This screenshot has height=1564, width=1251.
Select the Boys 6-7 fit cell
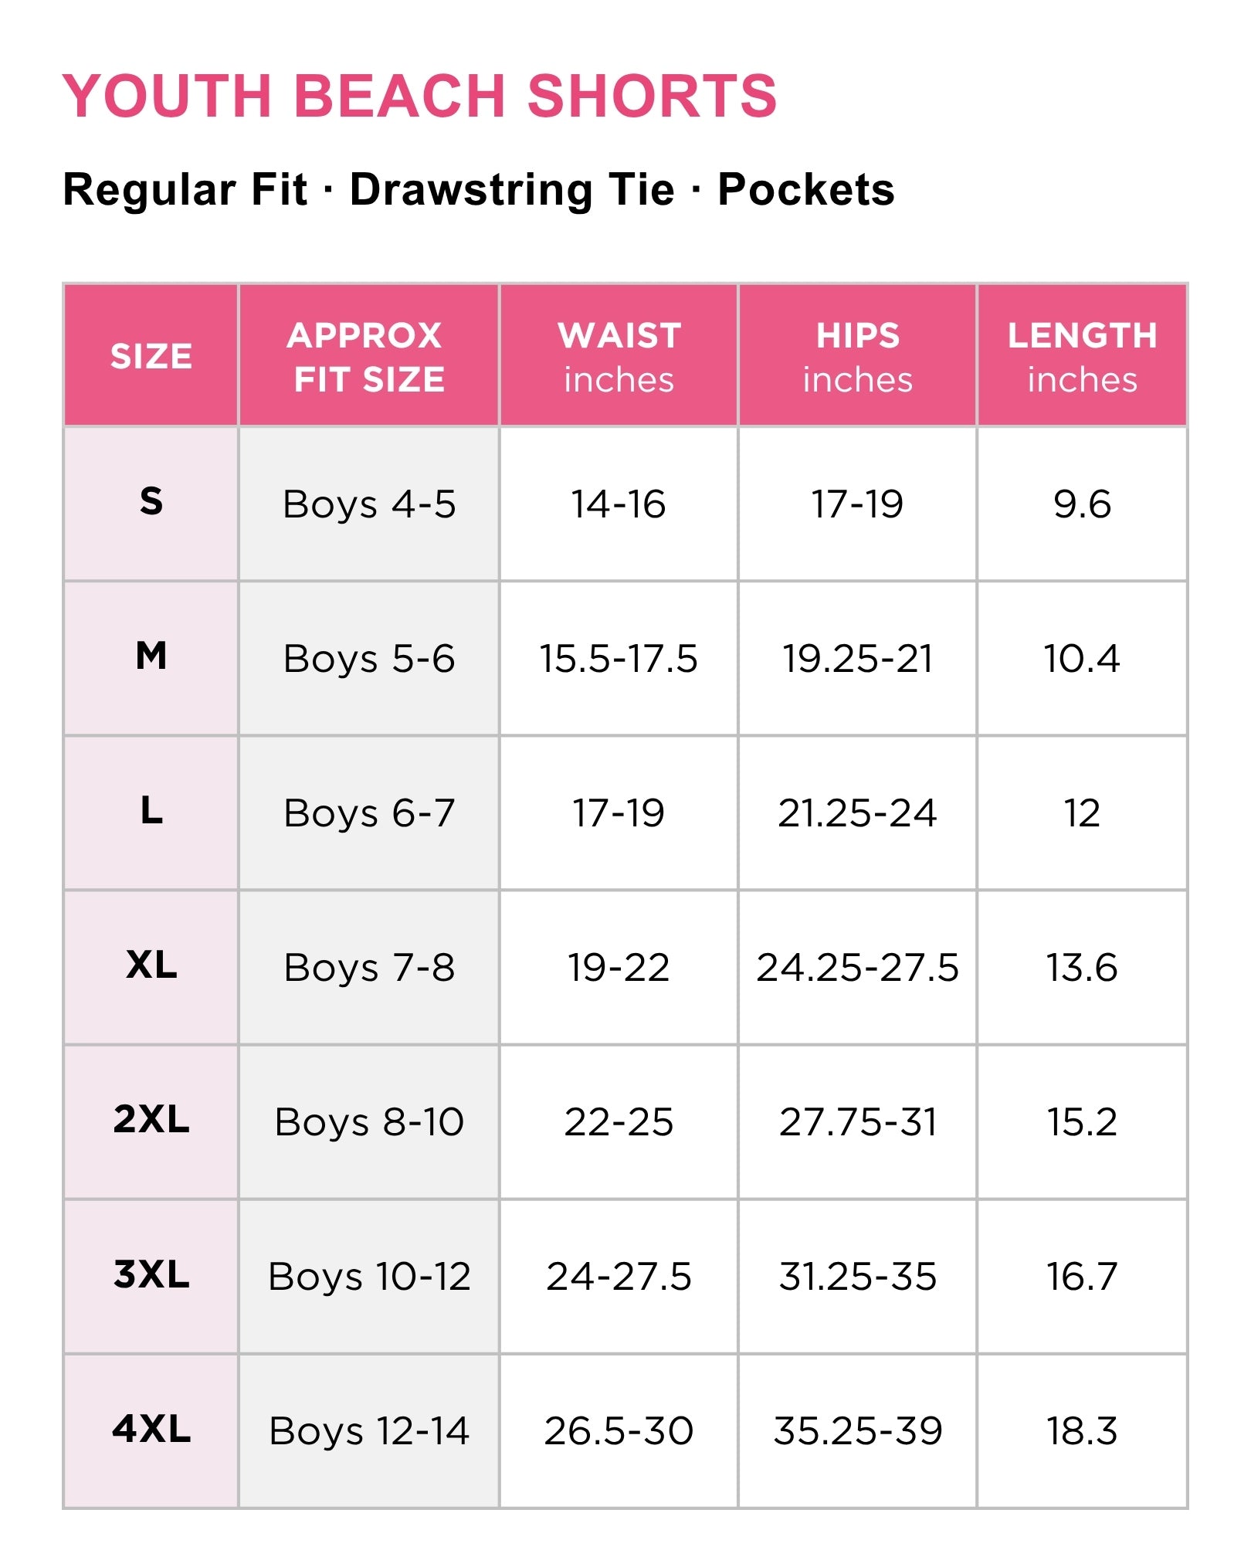click(369, 813)
